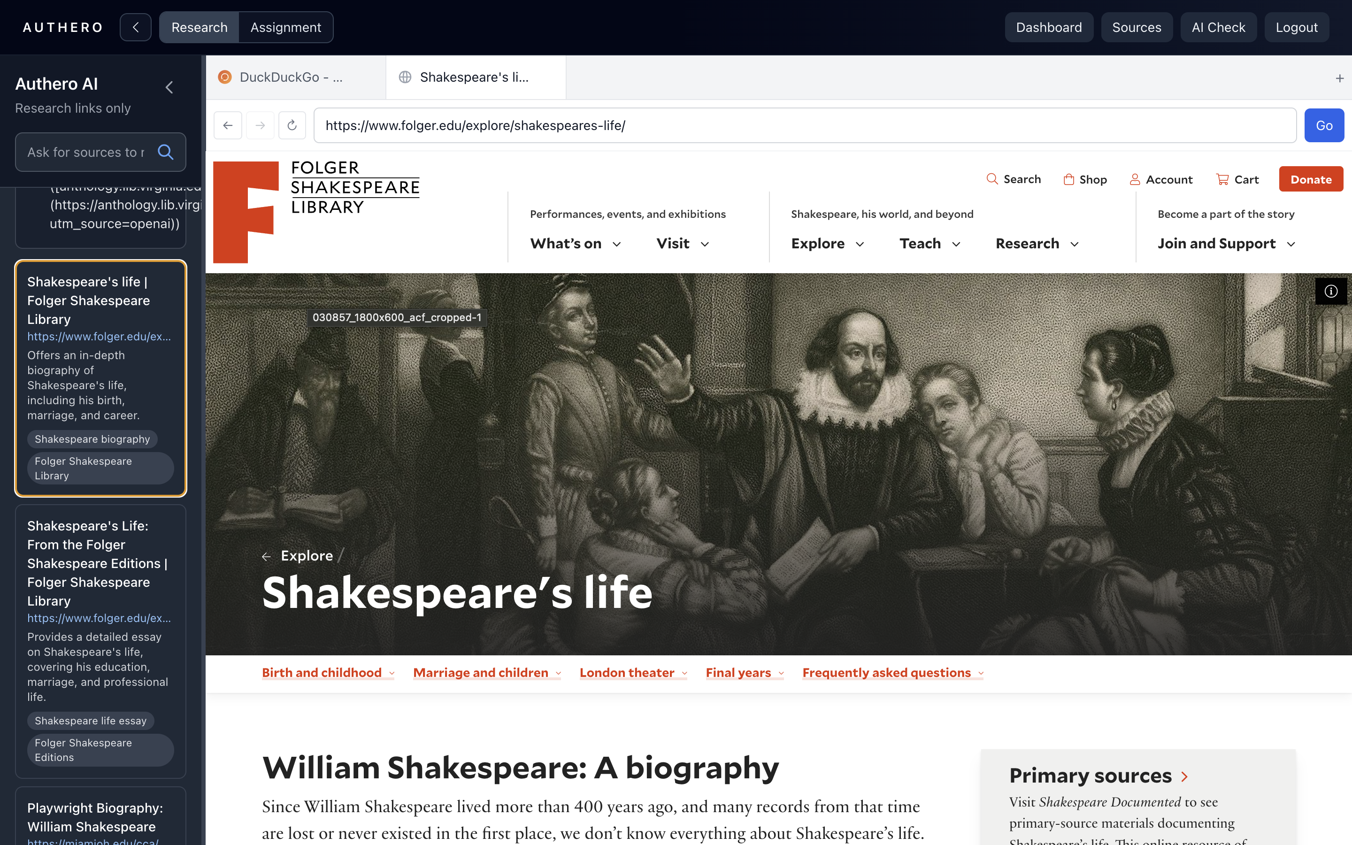Click the Folger Shakespeare Editions tag
The image size is (1352, 845).
pos(100,750)
